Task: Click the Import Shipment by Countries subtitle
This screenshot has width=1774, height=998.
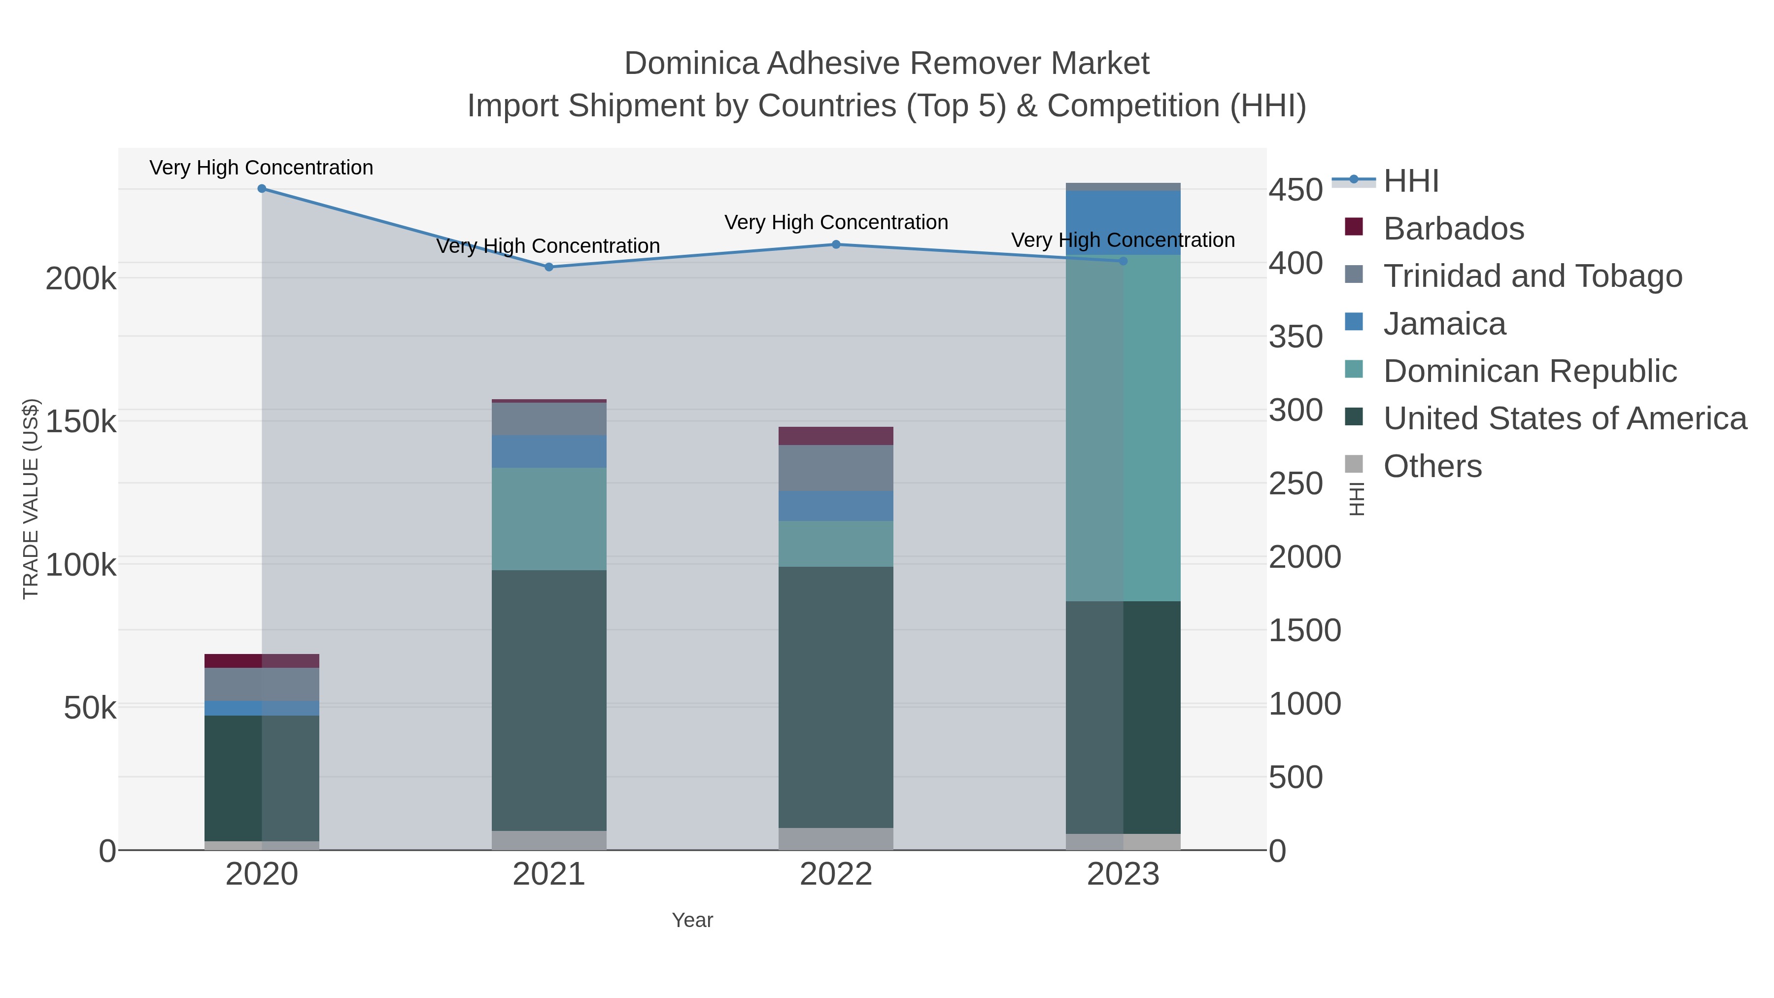Action: click(887, 106)
